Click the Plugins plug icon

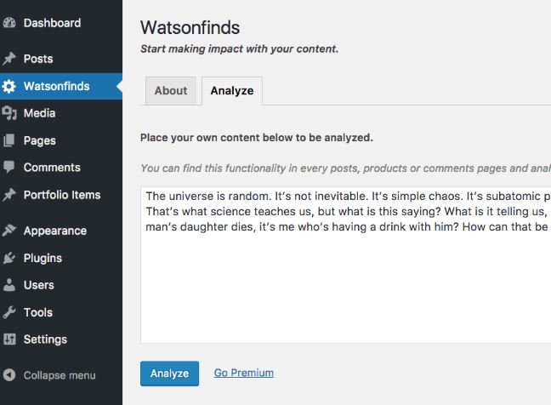[x=9, y=258]
